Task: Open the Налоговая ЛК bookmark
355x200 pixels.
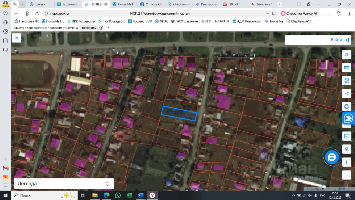Action: click(27, 21)
